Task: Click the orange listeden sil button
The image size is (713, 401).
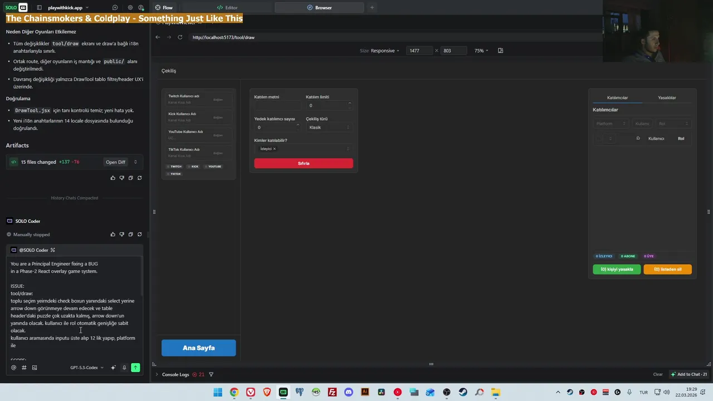Action: point(667,269)
